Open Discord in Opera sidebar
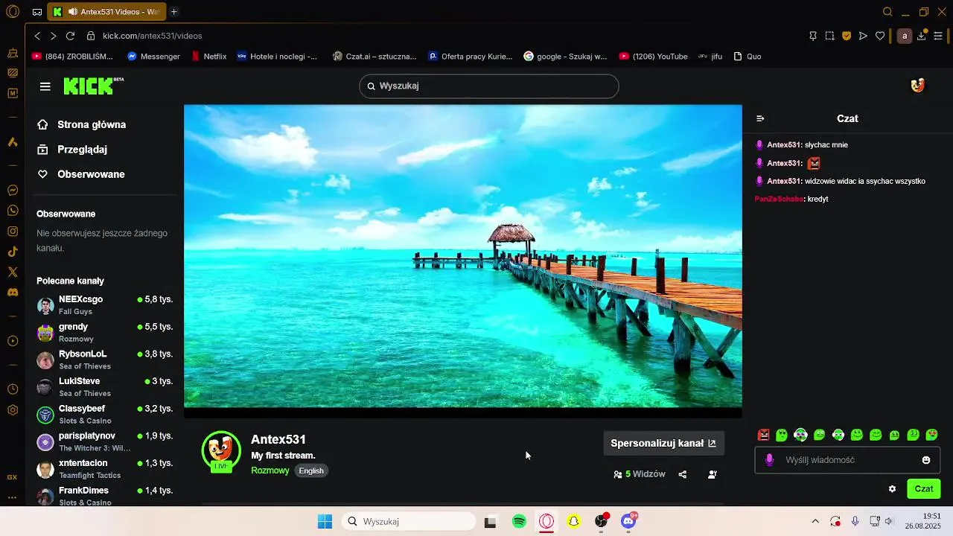Screen dimensions: 953x536 pyautogui.click(x=13, y=293)
